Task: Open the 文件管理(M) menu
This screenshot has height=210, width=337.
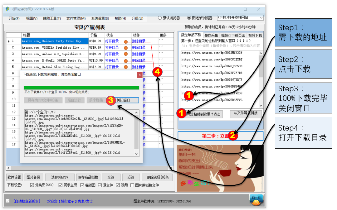Action: click(x=76, y=18)
